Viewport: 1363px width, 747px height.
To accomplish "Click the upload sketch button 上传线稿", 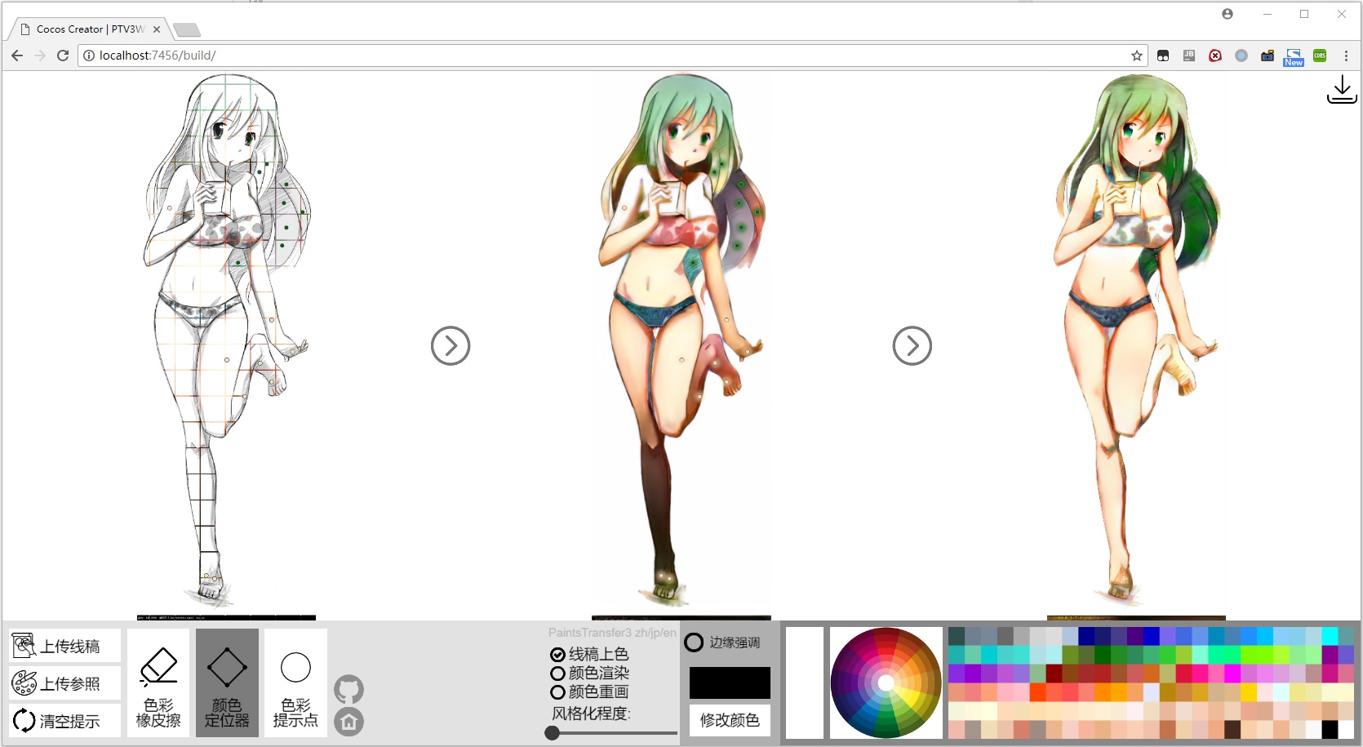I will click(65, 646).
